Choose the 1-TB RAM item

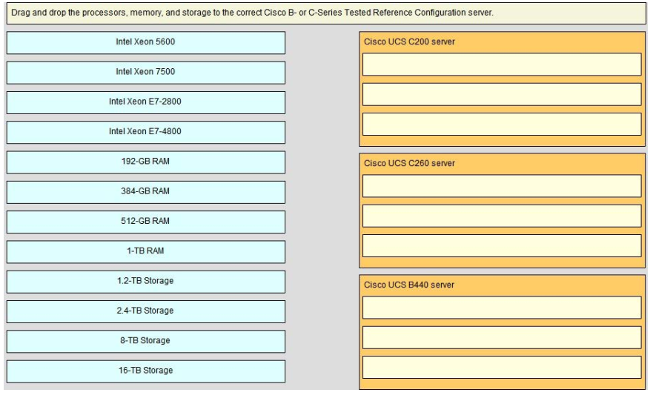146,251
